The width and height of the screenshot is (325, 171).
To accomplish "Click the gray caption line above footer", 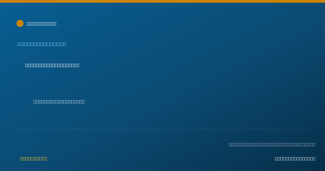I will coord(272,144).
